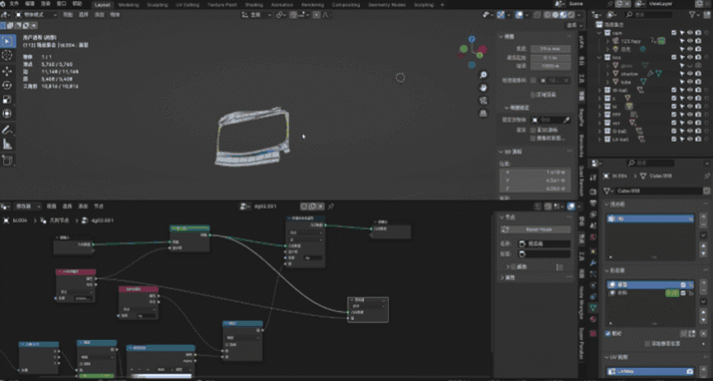Select rendered shading mode
The width and height of the screenshot is (713, 381).
(571, 15)
